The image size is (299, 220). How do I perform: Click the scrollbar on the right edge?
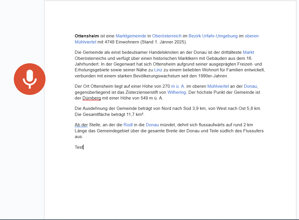[297, 109]
